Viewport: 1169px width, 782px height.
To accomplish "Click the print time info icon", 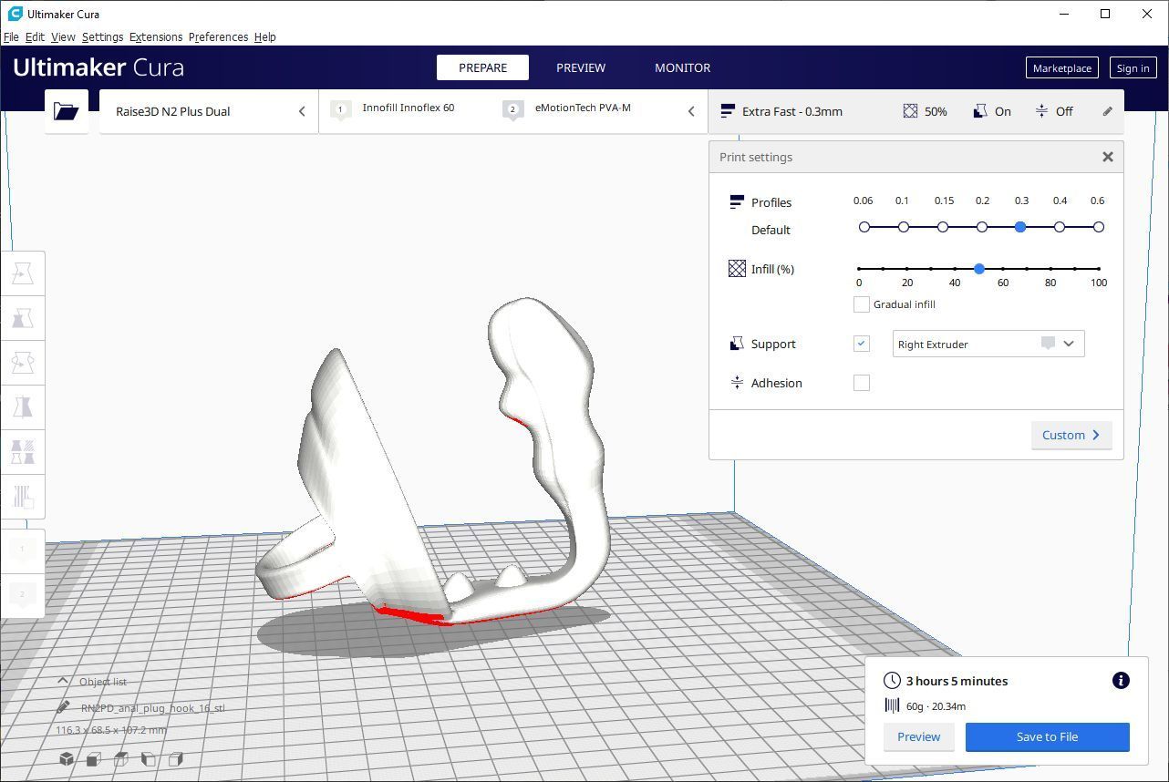I will click(1121, 681).
